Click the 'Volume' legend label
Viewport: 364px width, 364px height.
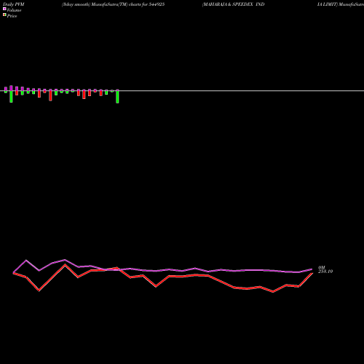tap(14, 10)
